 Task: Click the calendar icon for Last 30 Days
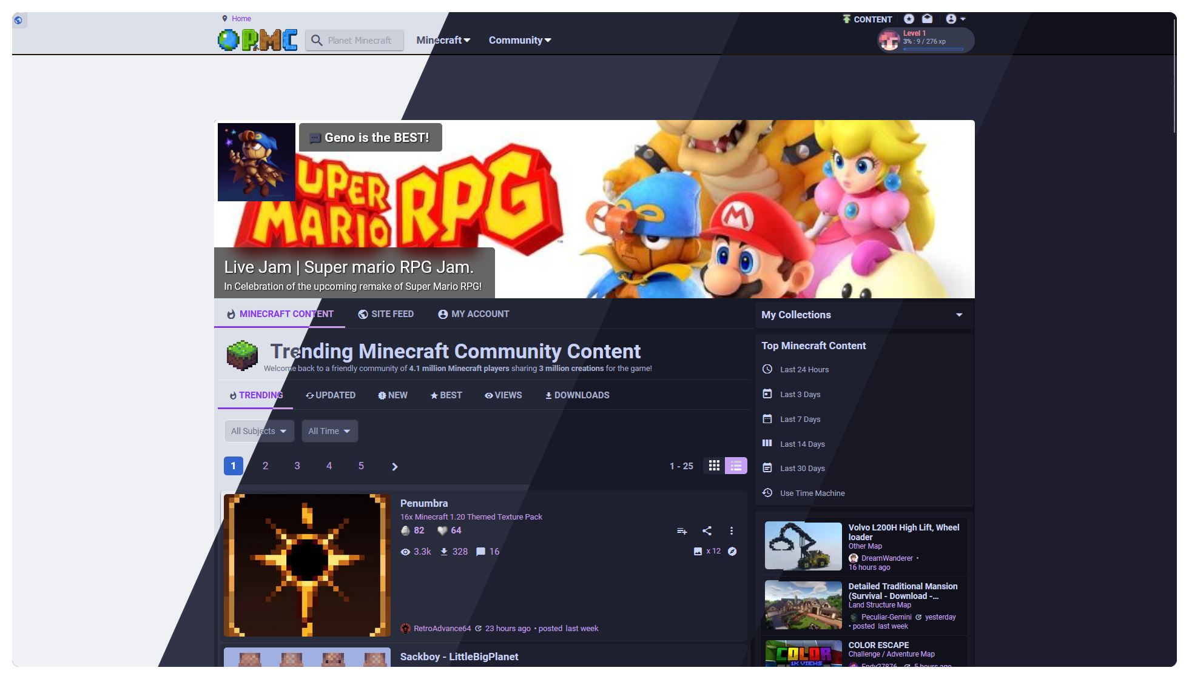pos(767,468)
